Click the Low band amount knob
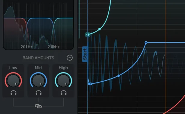Screen dimensions: 185x114 click(13, 80)
